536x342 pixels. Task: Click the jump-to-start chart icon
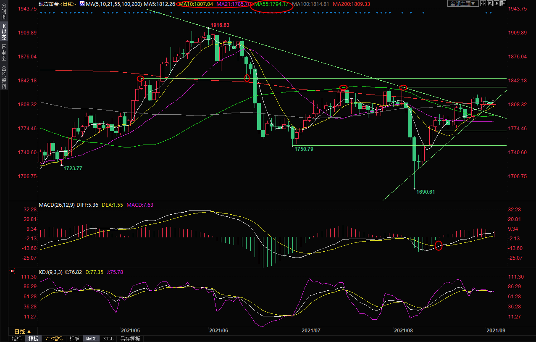coord(490,3)
